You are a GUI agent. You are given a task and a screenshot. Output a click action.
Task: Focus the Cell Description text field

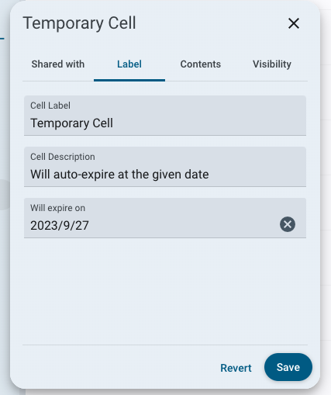coord(165,167)
